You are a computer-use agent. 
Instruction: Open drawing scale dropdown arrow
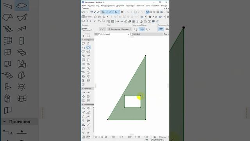click(152, 137)
